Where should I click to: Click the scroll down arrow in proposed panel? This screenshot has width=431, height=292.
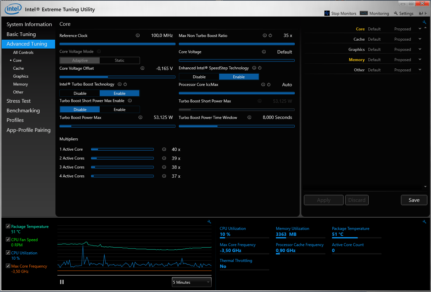(425, 187)
